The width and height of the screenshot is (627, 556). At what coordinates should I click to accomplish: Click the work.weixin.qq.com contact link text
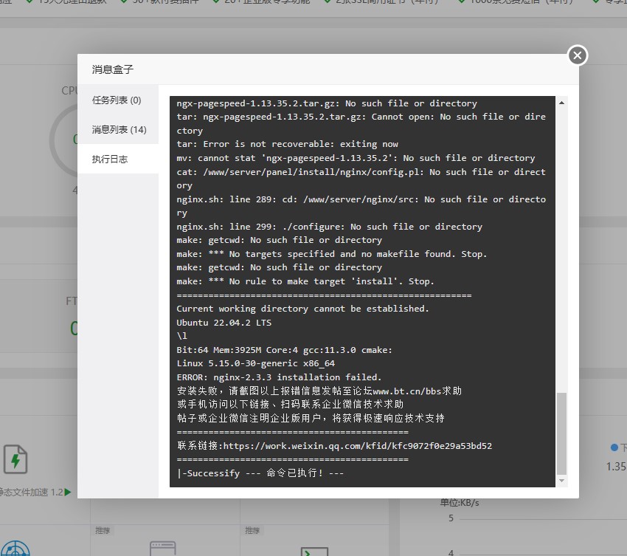click(x=358, y=446)
